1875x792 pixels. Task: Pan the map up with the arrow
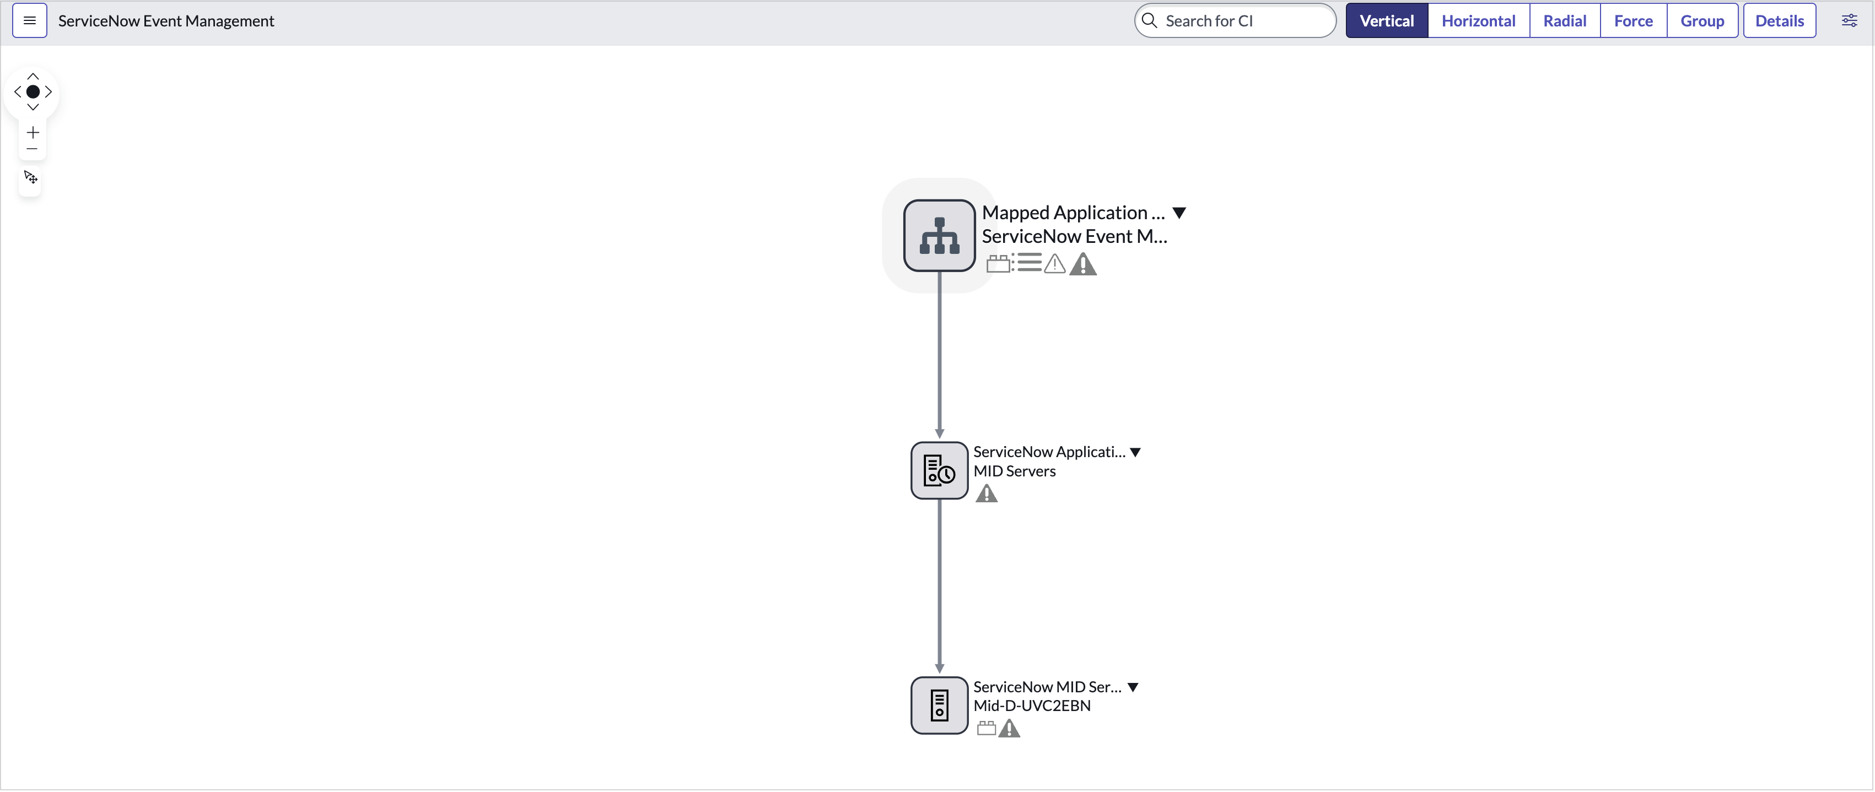tap(33, 75)
